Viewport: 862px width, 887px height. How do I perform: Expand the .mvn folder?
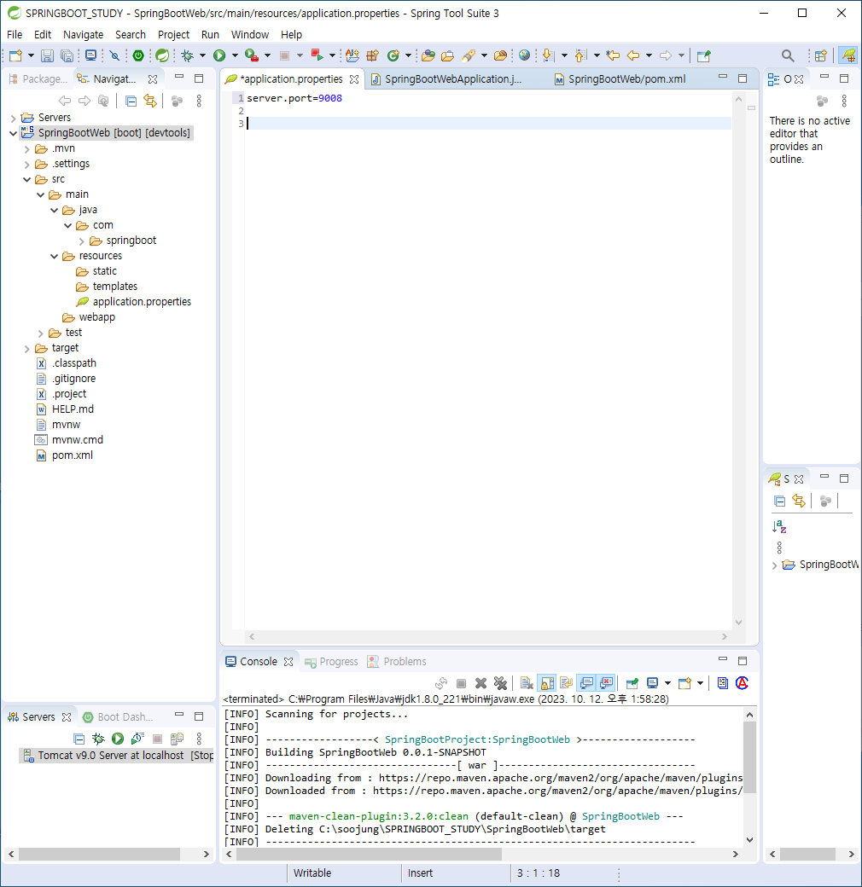click(26, 149)
